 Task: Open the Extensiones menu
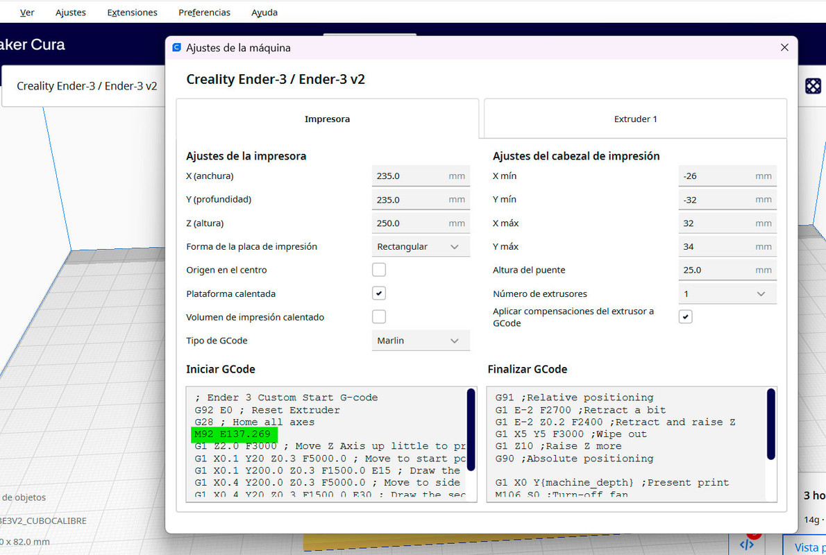point(132,12)
